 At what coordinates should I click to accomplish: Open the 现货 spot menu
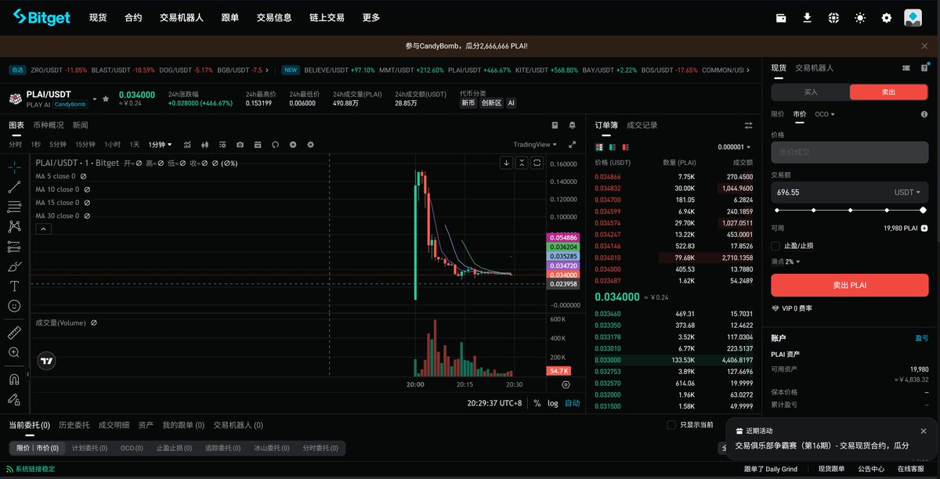coord(98,17)
